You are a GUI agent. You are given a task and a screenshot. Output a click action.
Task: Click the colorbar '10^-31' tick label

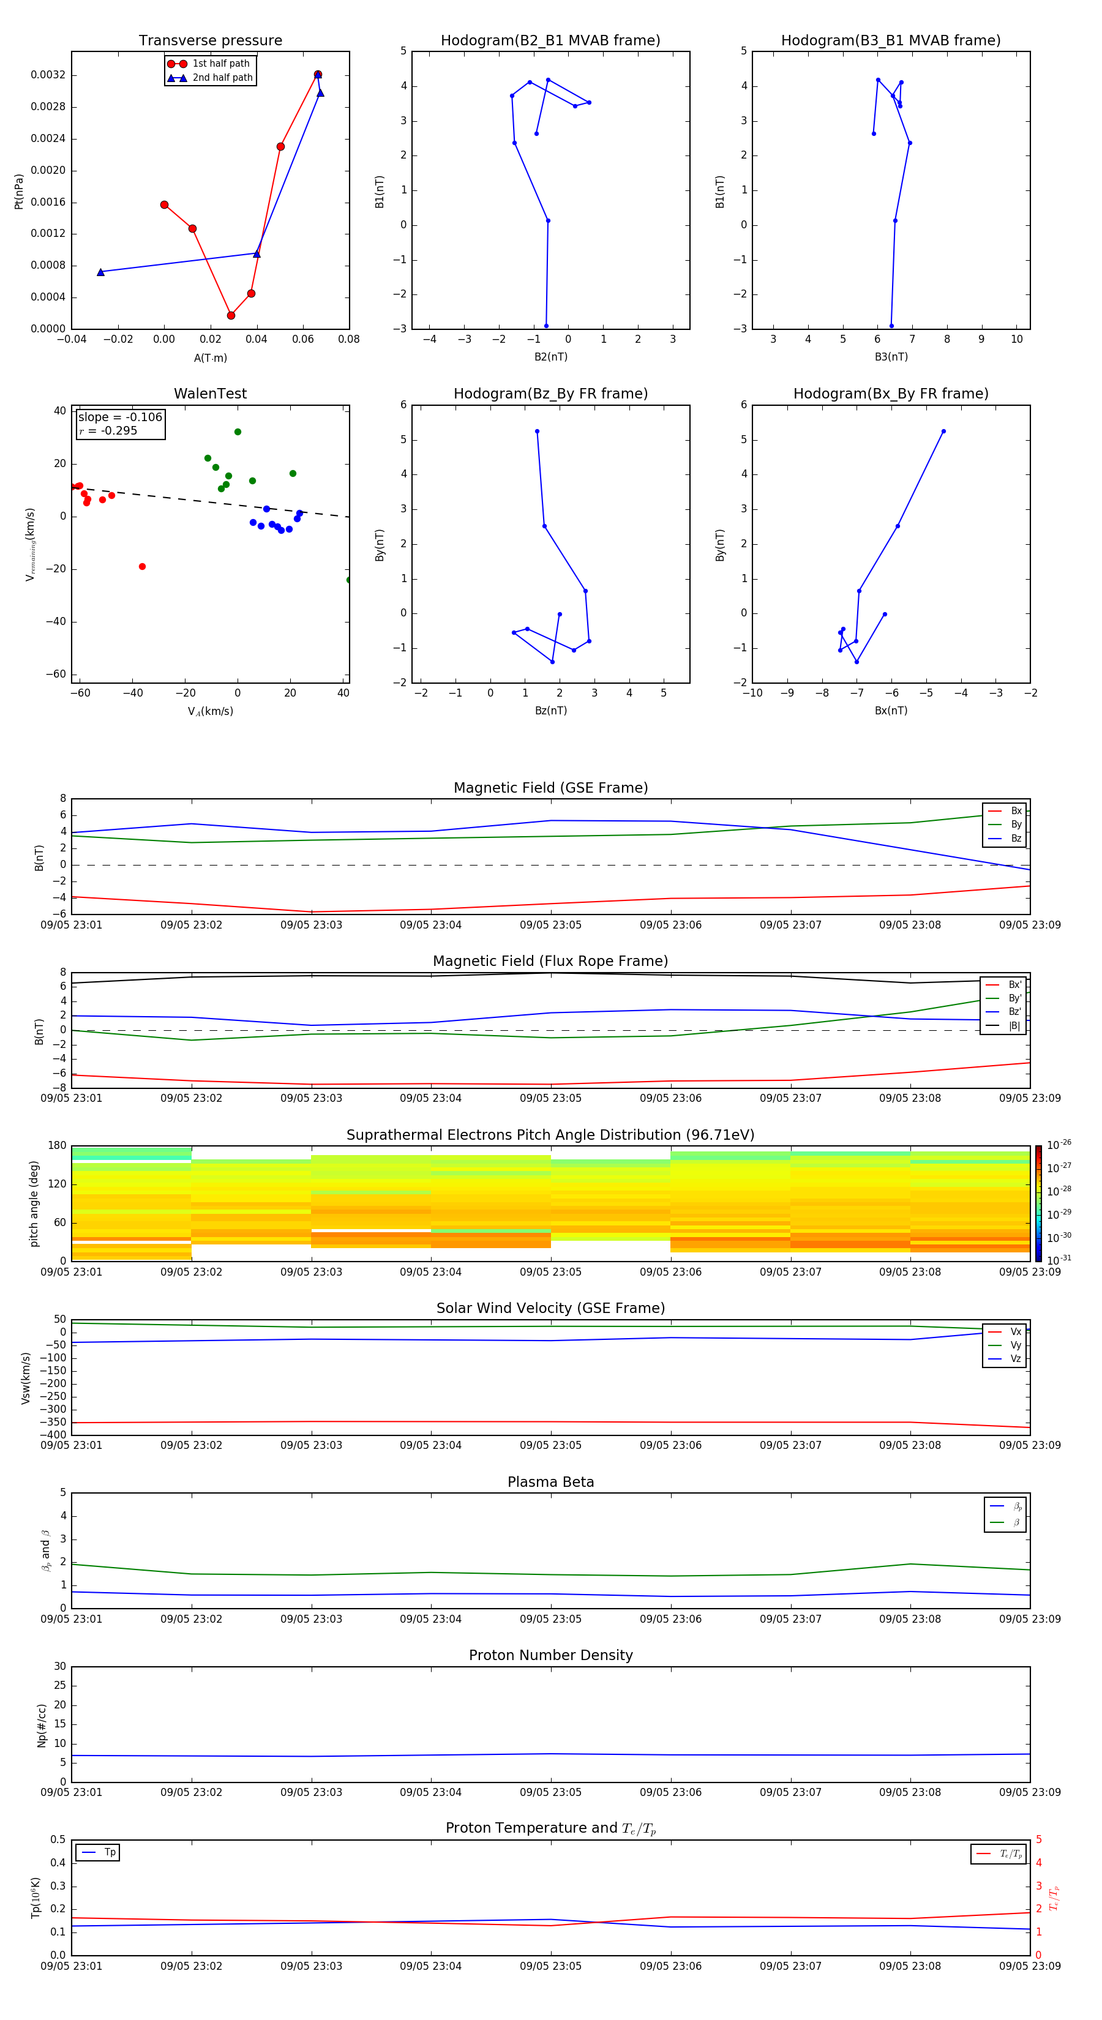click(1059, 1260)
